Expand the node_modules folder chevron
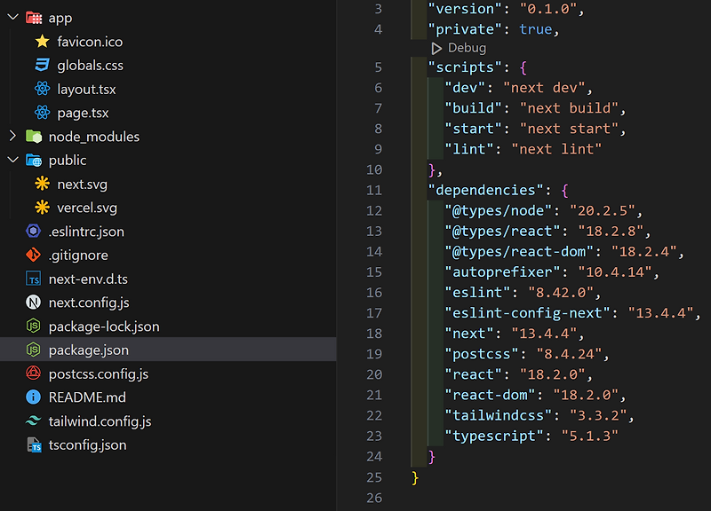Image resolution: width=711 pixels, height=511 pixels. 13,136
